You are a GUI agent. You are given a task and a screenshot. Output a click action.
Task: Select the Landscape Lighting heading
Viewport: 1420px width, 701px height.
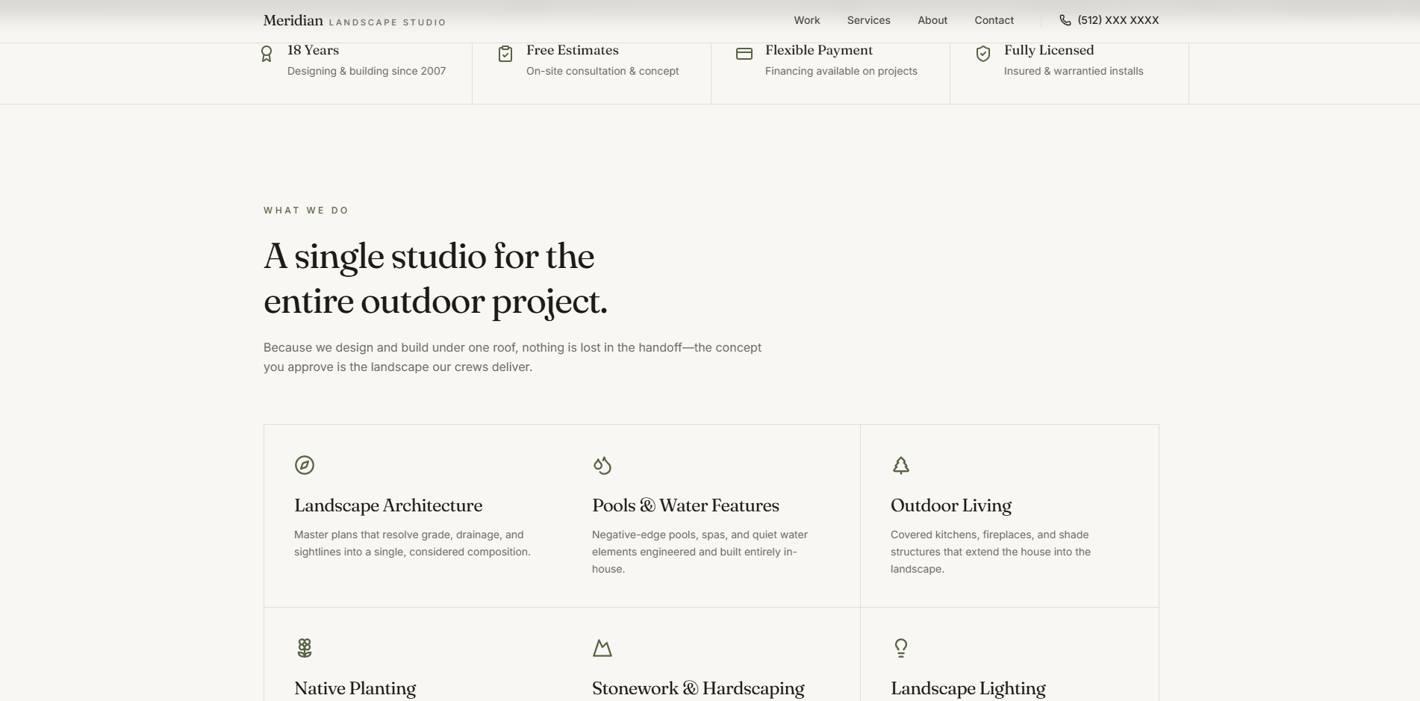[x=968, y=688]
